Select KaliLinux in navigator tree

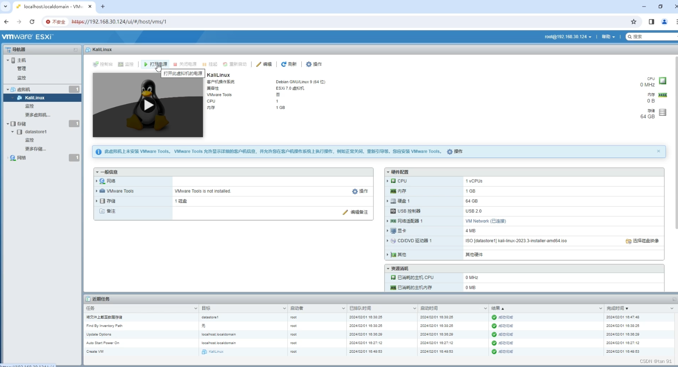34,98
